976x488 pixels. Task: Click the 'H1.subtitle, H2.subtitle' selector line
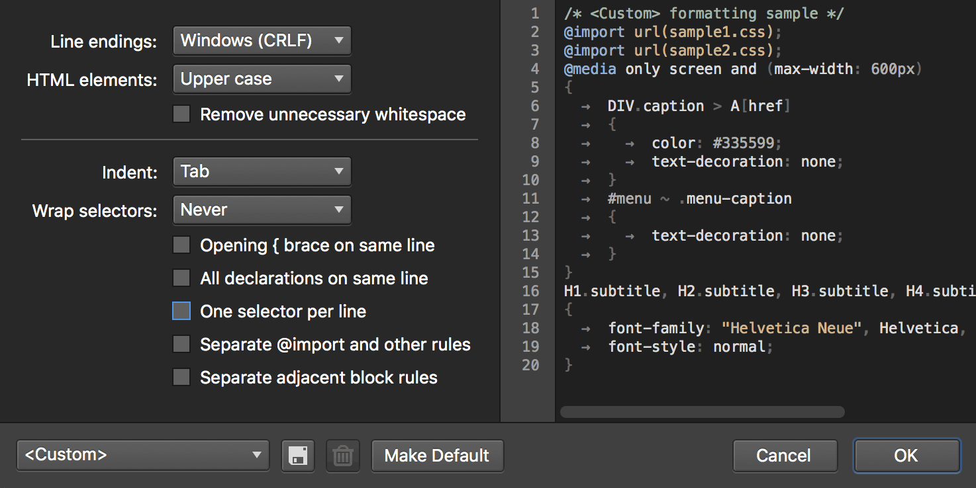770,291
